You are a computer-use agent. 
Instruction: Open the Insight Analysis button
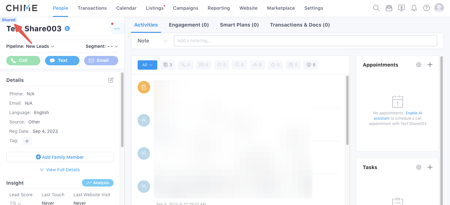98,183
